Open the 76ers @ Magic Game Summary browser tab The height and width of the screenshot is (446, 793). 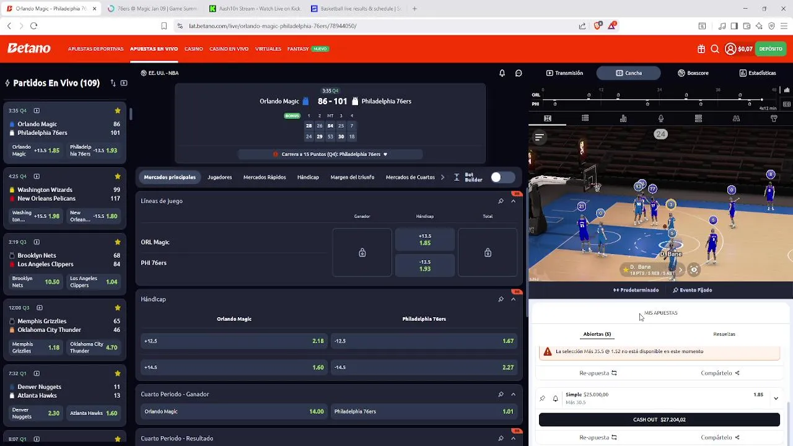tap(152, 9)
